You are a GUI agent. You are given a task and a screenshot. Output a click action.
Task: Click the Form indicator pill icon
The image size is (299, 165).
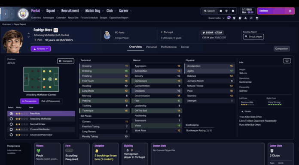(69, 150)
